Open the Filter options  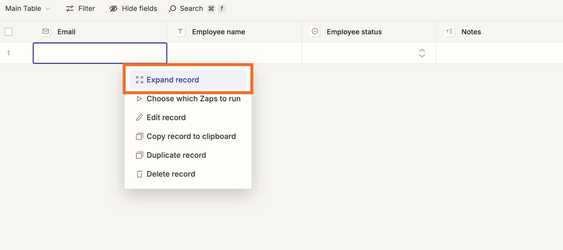pos(80,8)
